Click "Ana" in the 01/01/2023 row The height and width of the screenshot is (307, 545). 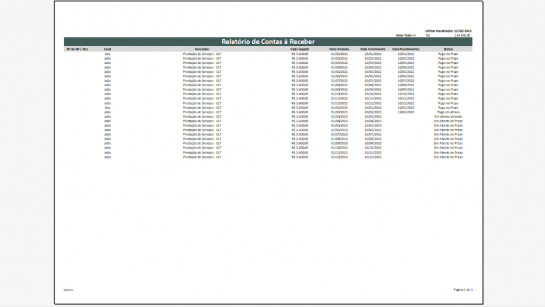click(108, 107)
